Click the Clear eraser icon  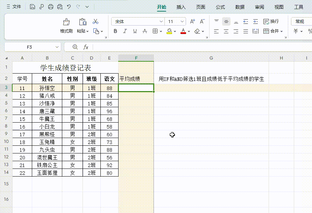click(197, 31)
